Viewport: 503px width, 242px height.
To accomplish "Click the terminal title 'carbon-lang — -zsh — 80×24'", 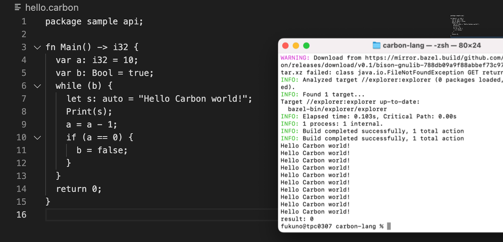I will tap(432, 46).
